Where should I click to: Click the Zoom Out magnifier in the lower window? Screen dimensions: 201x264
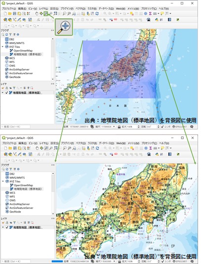(x=51, y=148)
